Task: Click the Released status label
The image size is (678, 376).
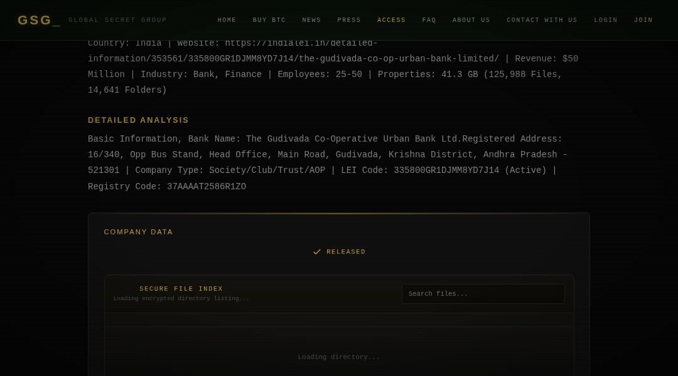Action: [346, 252]
